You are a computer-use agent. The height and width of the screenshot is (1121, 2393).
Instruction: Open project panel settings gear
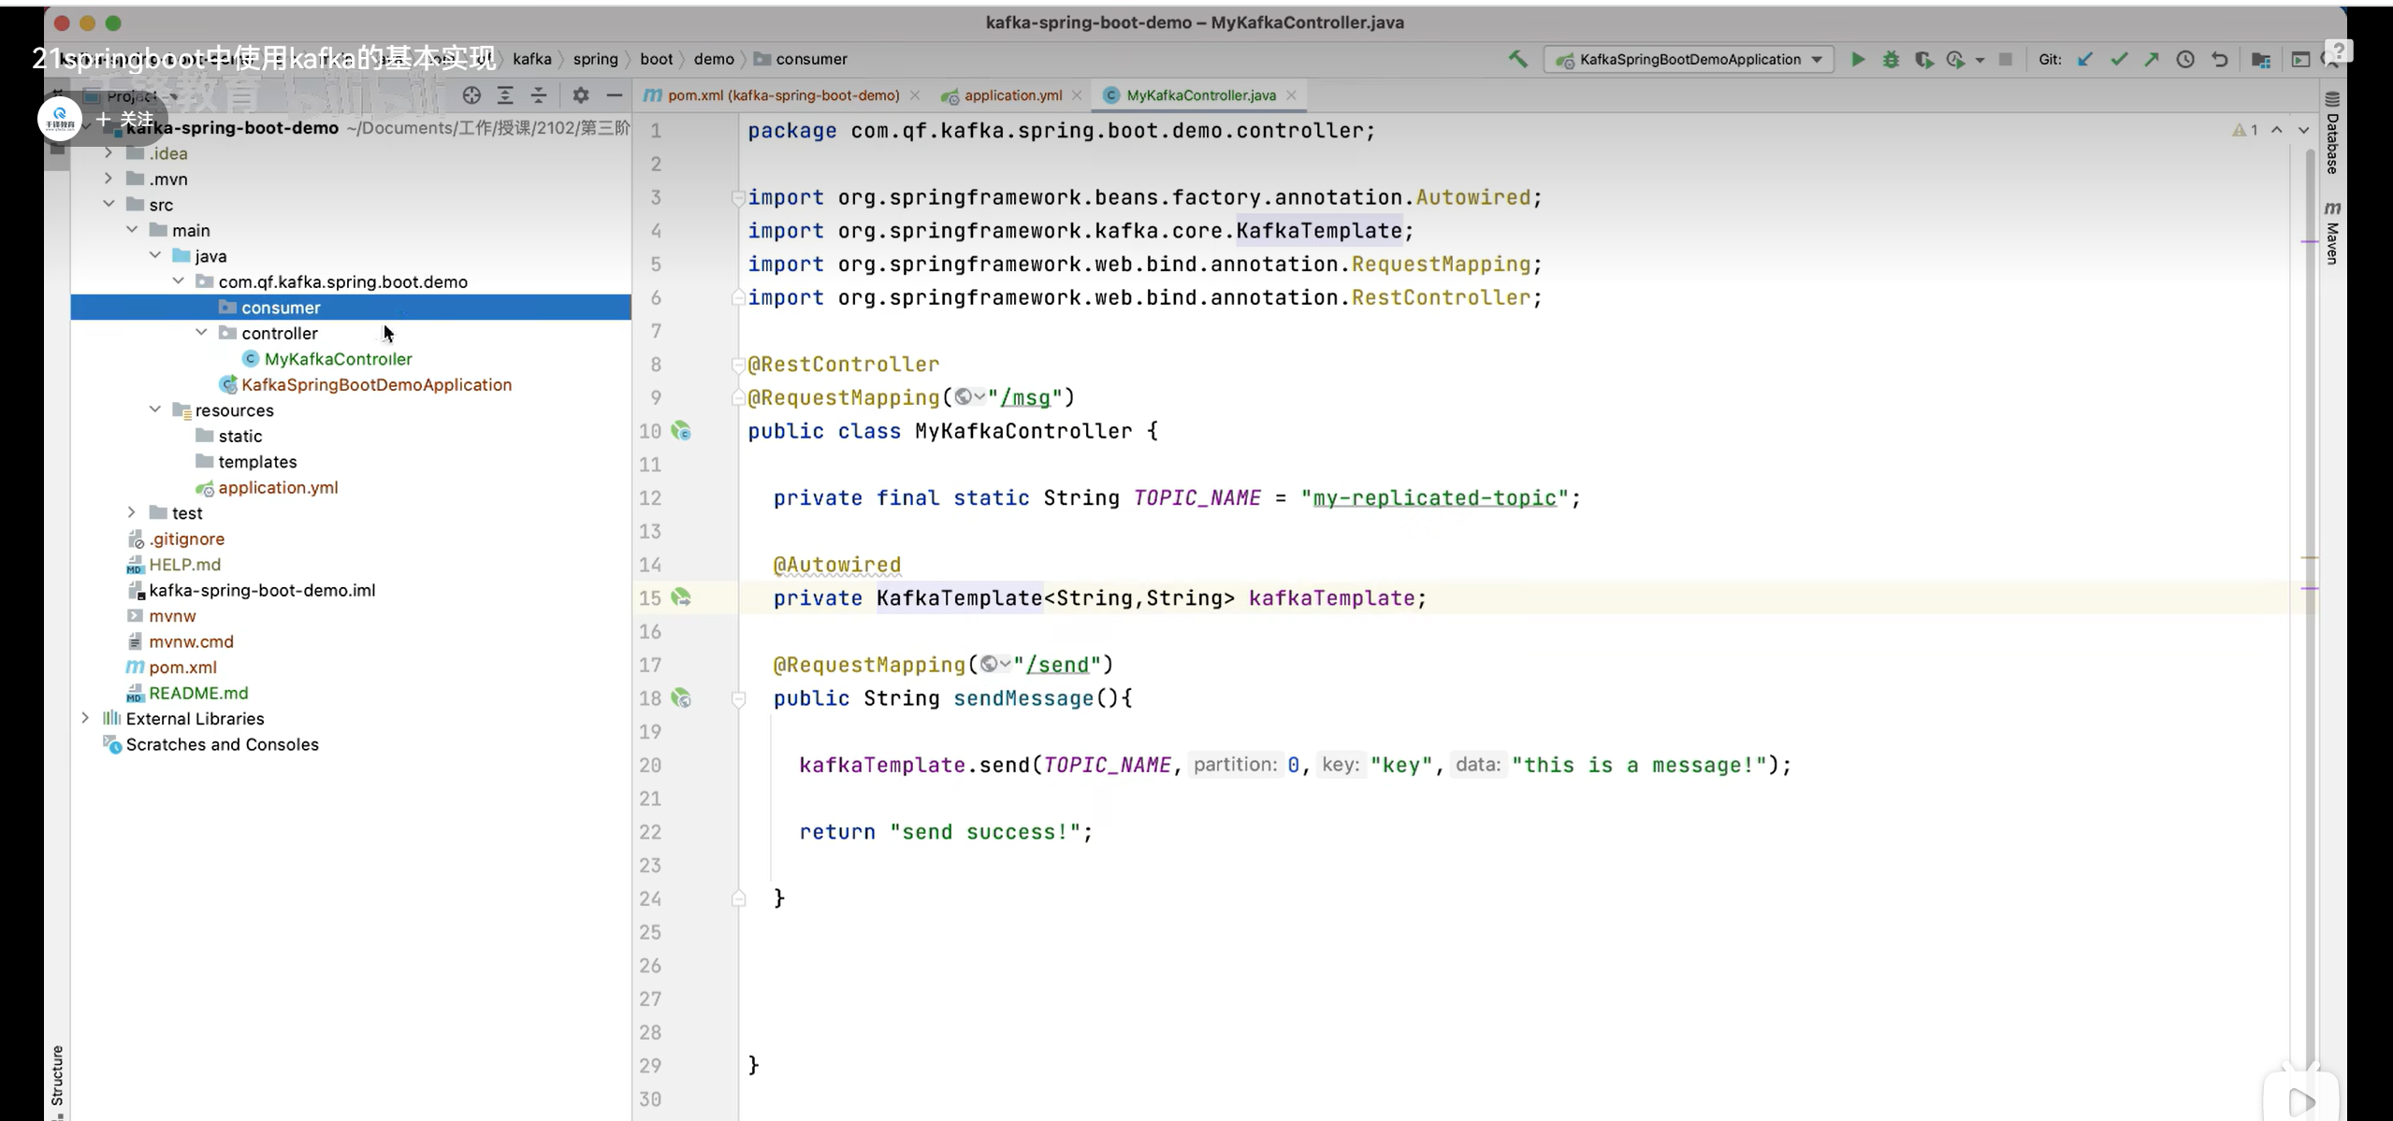[581, 95]
